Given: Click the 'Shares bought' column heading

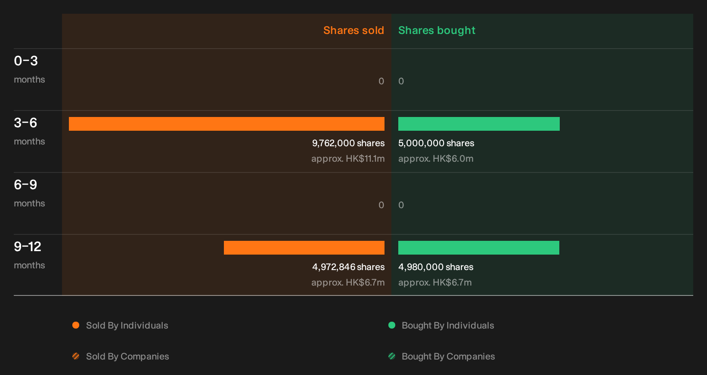Looking at the screenshot, I should click(x=437, y=31).
